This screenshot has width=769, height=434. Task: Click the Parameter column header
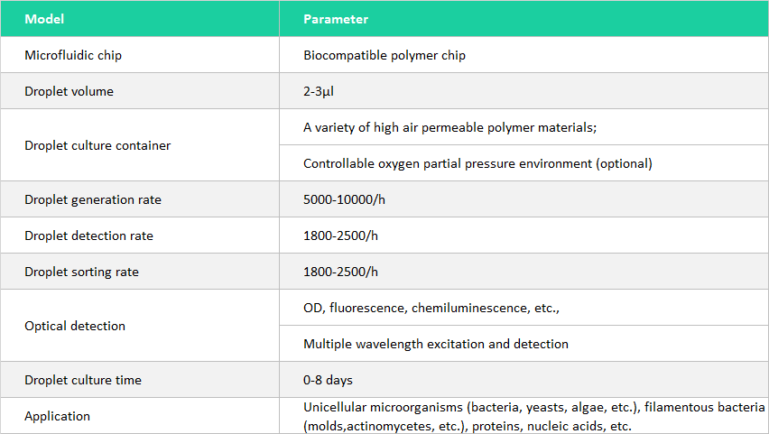pyautogui.click(x=335, y=19)
